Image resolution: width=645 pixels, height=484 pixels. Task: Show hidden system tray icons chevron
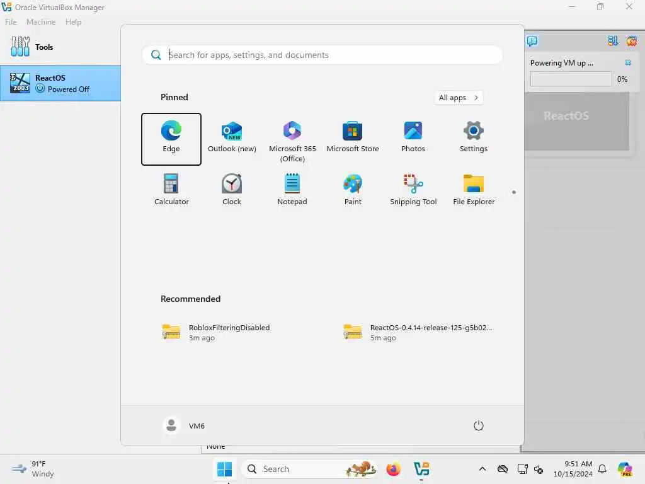pyautogui.click(x=482, y=469)
